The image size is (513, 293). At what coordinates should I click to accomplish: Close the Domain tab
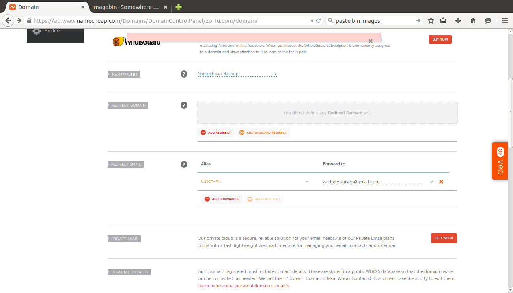pyautogui.click(x=83, y=7)
